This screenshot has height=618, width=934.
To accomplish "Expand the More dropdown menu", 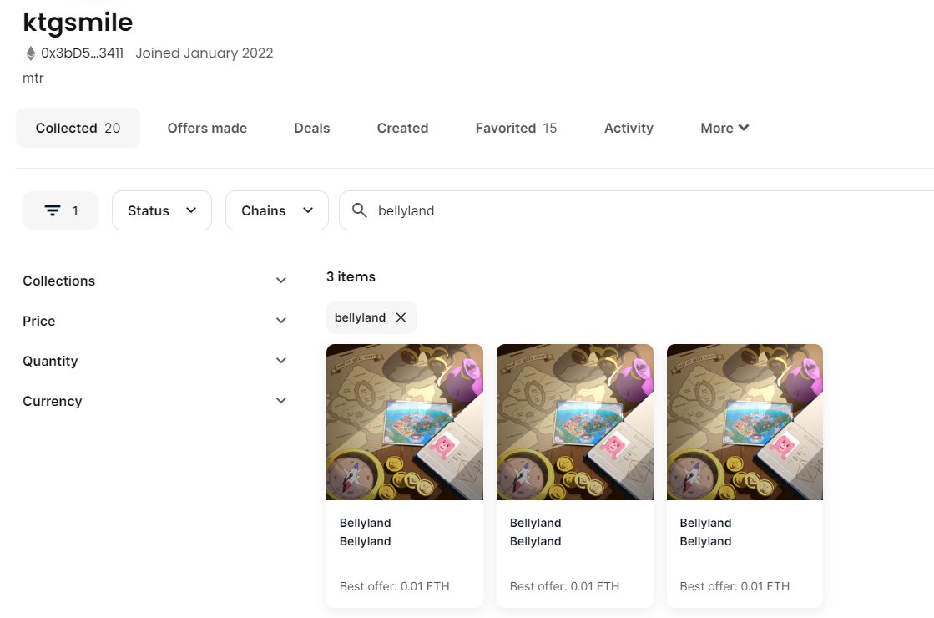I will [x=725, y=128].
